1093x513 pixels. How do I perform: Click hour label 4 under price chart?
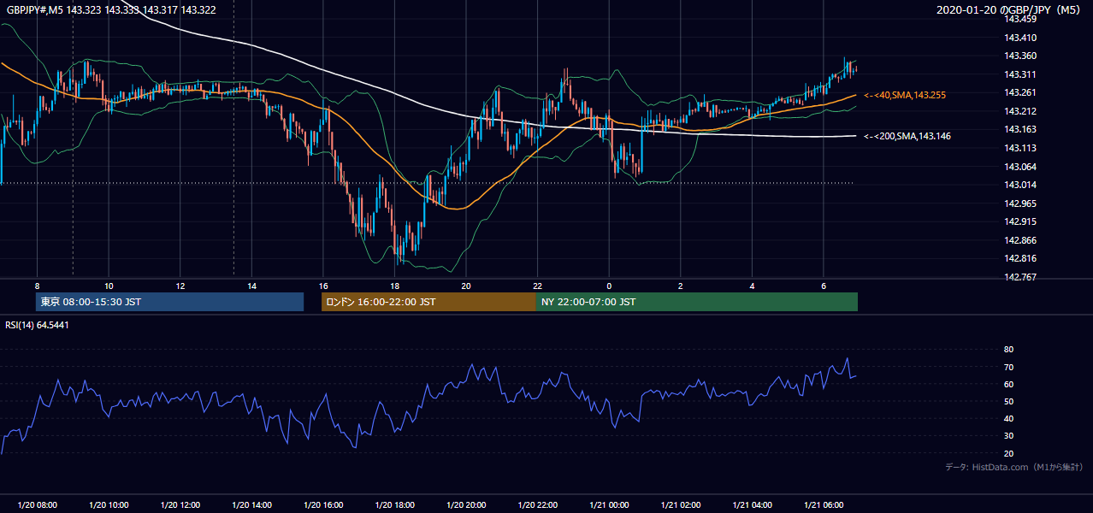(x=752, y=286)
